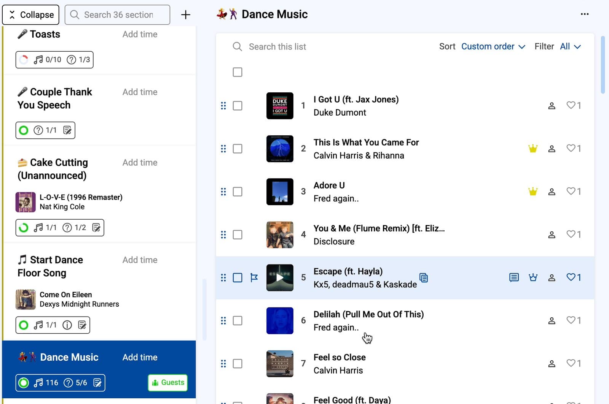
Task: Tick the select-all songs checkbox
Action: point(238,72)
